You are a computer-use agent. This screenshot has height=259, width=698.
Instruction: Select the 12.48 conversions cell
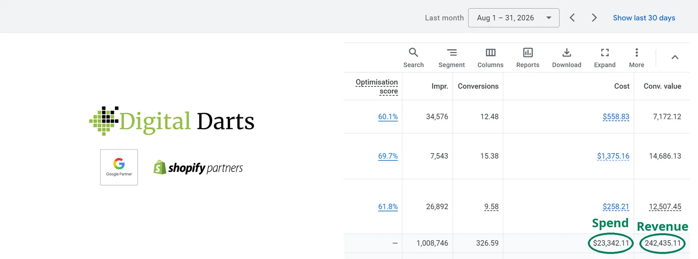489,117
